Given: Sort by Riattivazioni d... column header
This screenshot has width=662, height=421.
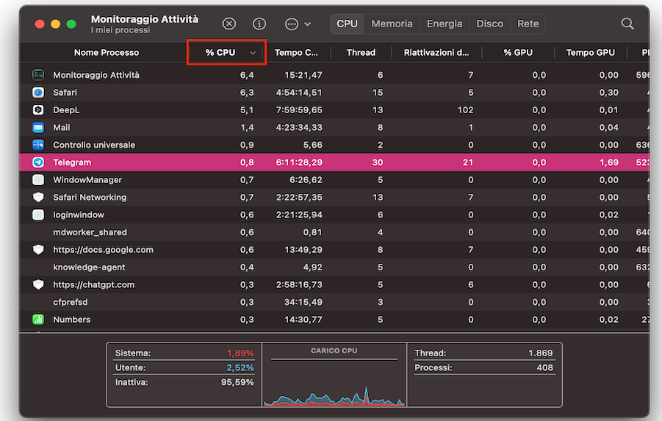Looking at the screenshot, I should tap(436, 53).
